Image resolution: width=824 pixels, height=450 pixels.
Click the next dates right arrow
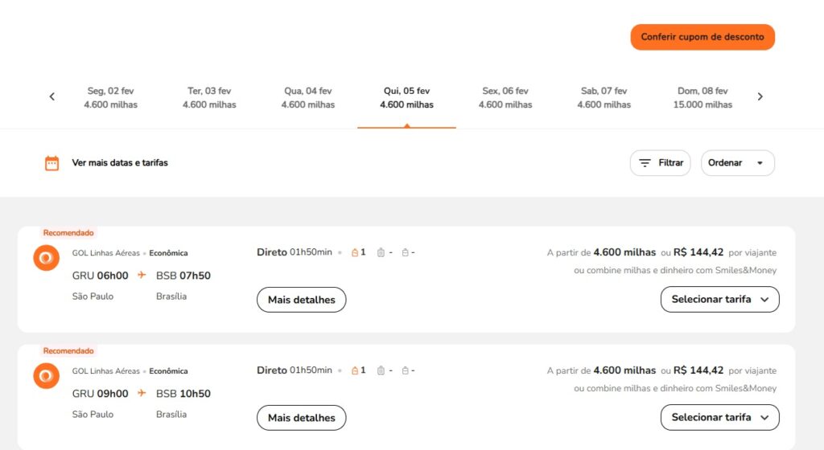tap(760, 96)
